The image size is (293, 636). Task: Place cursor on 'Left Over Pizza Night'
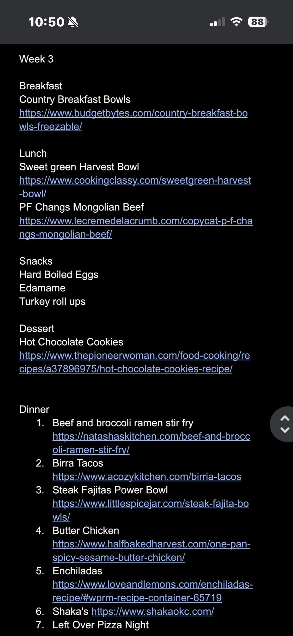[100, 625]
